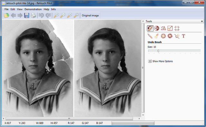Viewport: 206px width, 127px height.
Task: Click the vertical scroll down arrow
Action: pos(143,115)
